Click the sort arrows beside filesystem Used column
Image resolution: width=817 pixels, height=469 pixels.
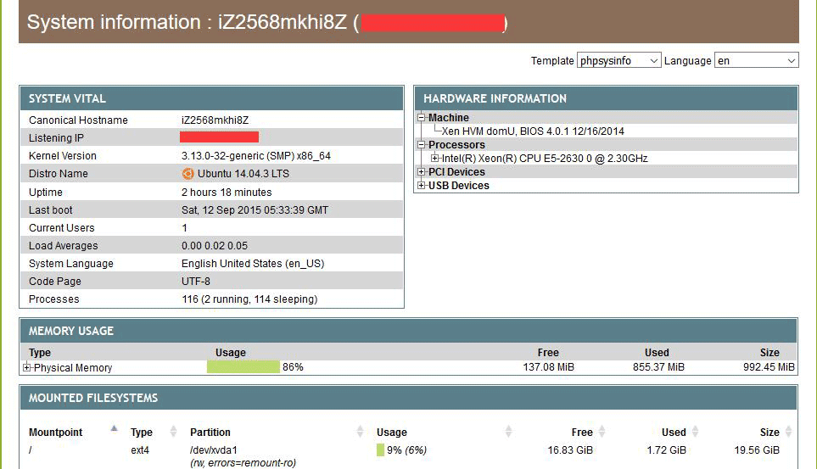696,432
